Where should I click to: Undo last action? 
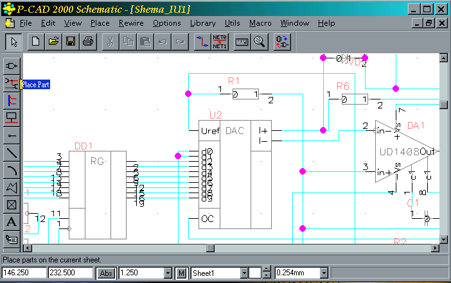pyautogui.click(x=163, y=42)
